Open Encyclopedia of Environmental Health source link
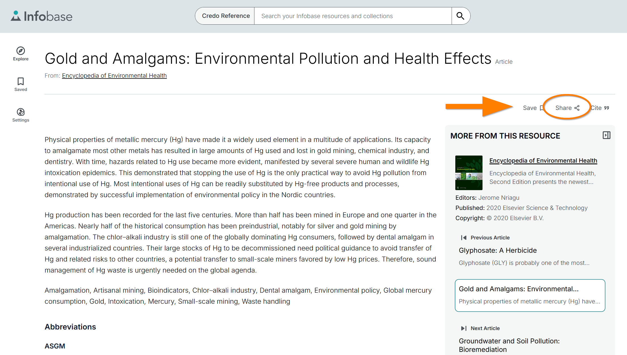 (114, 76)
